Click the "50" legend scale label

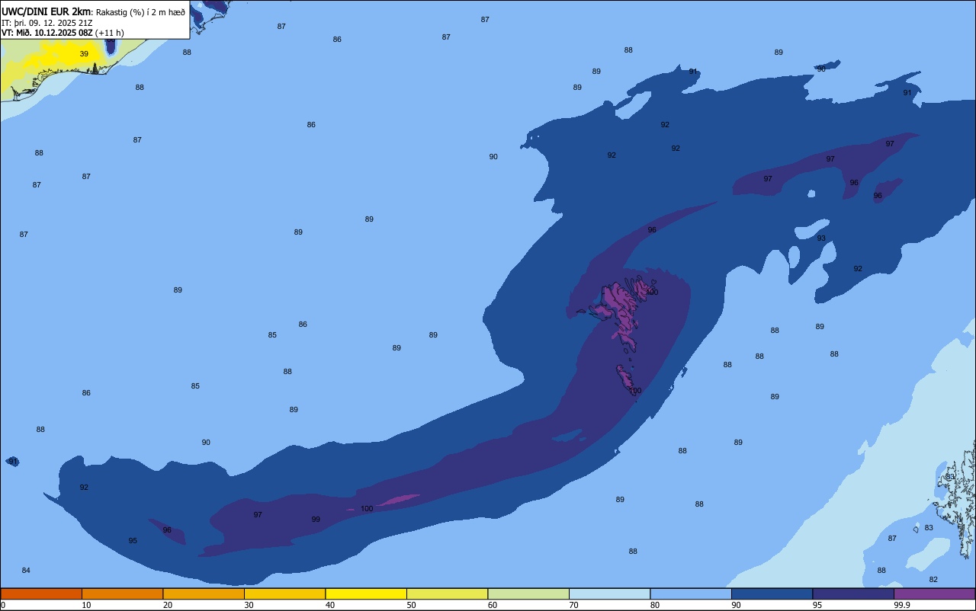(411, 605)
